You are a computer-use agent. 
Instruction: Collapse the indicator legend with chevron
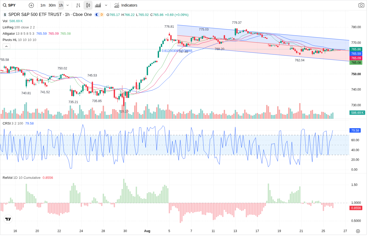pos(6,46)
